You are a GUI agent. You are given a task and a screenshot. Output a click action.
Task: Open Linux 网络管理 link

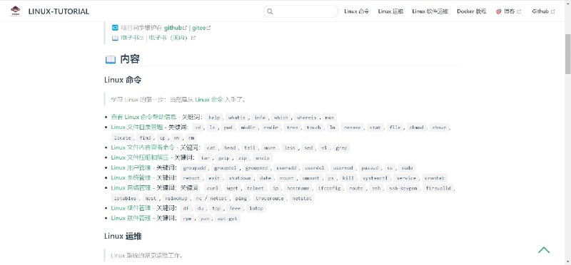click(x=131, y=188)
